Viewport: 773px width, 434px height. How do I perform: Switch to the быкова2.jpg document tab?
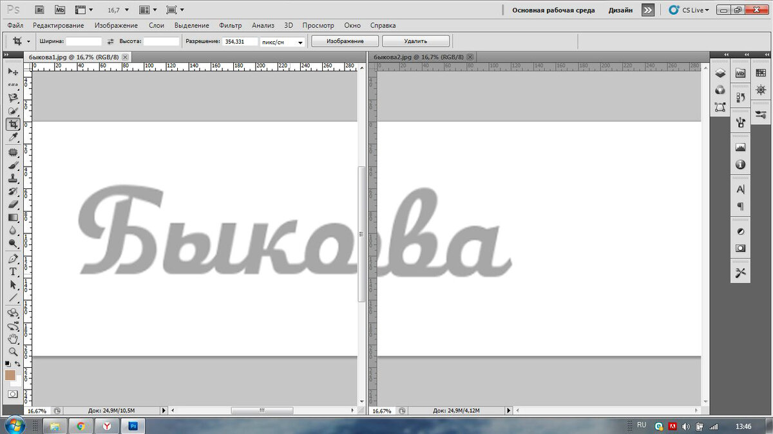tap(419, 57)
